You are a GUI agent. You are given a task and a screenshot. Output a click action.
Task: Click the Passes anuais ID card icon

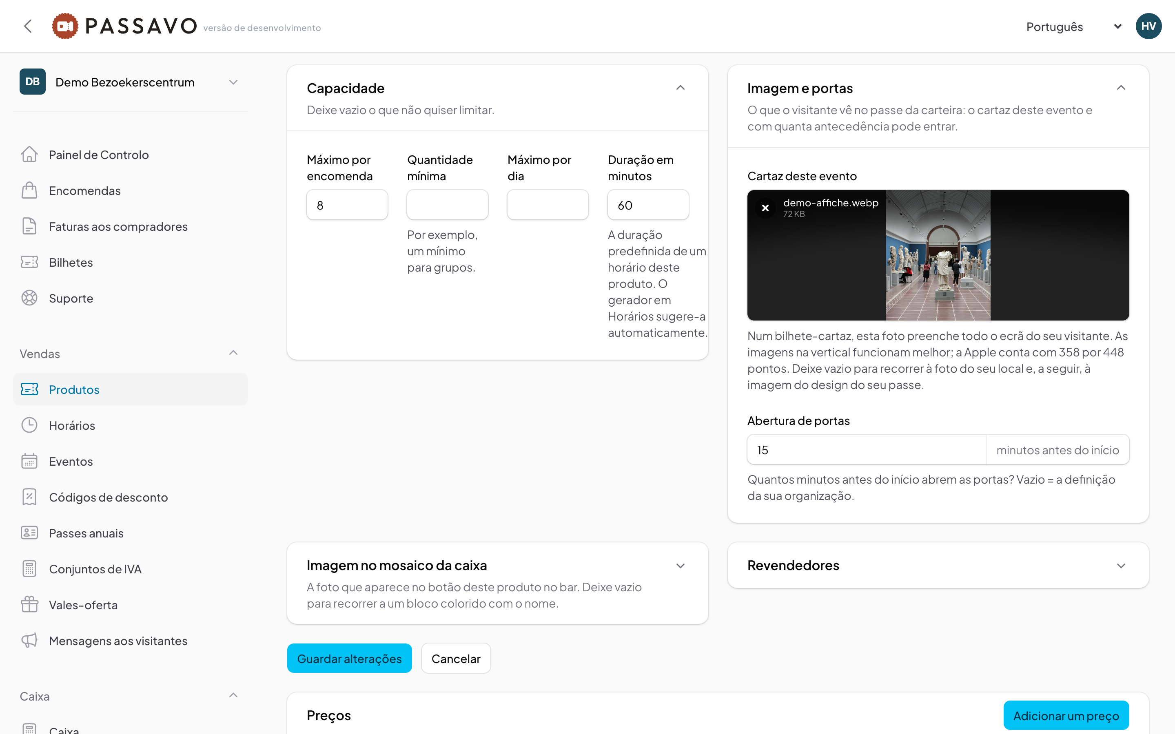(29, 533)
